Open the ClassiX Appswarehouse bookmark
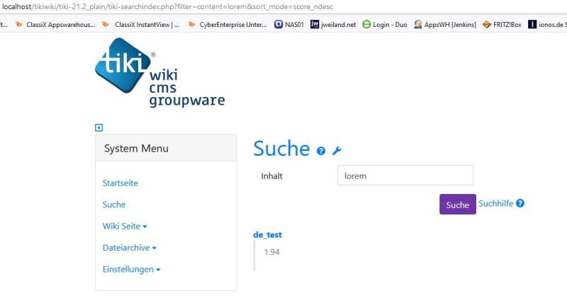The image size is (567, 298). point(55,25)
